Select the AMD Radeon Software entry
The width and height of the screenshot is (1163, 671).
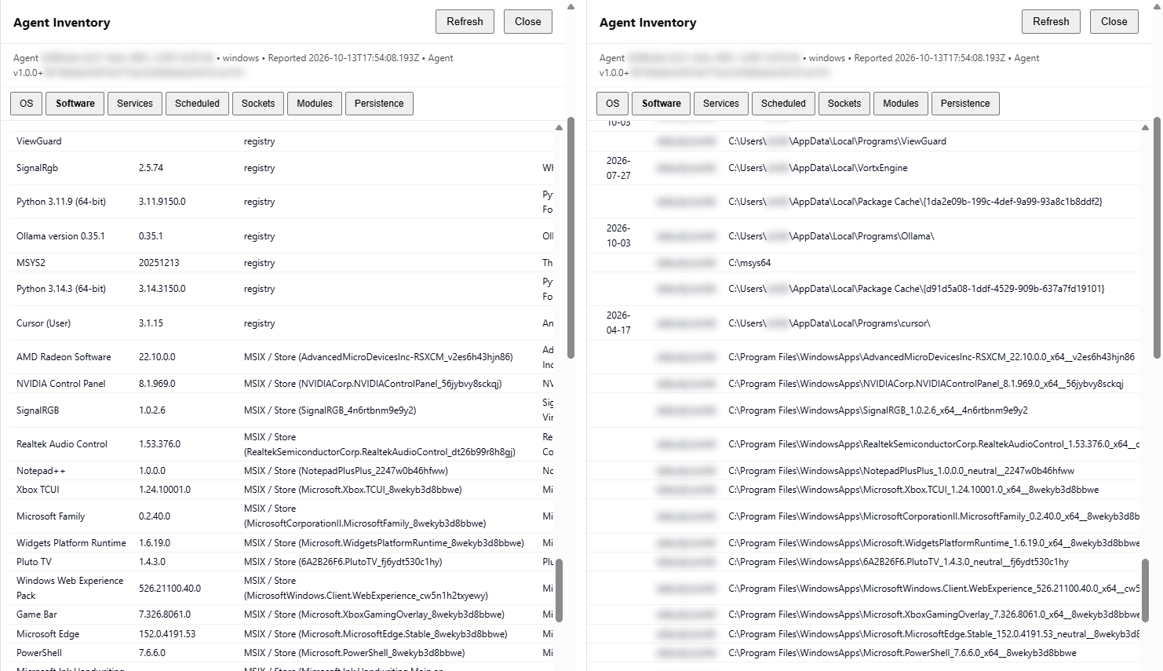pos(64,357)
